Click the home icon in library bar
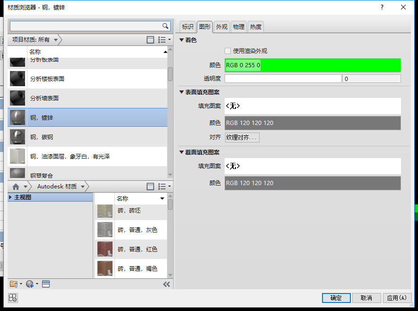Viewport: 418px width, 311px height. (x=16, y=187)
